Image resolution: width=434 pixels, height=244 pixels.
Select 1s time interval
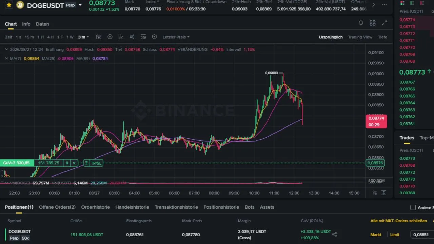point(18,37)
